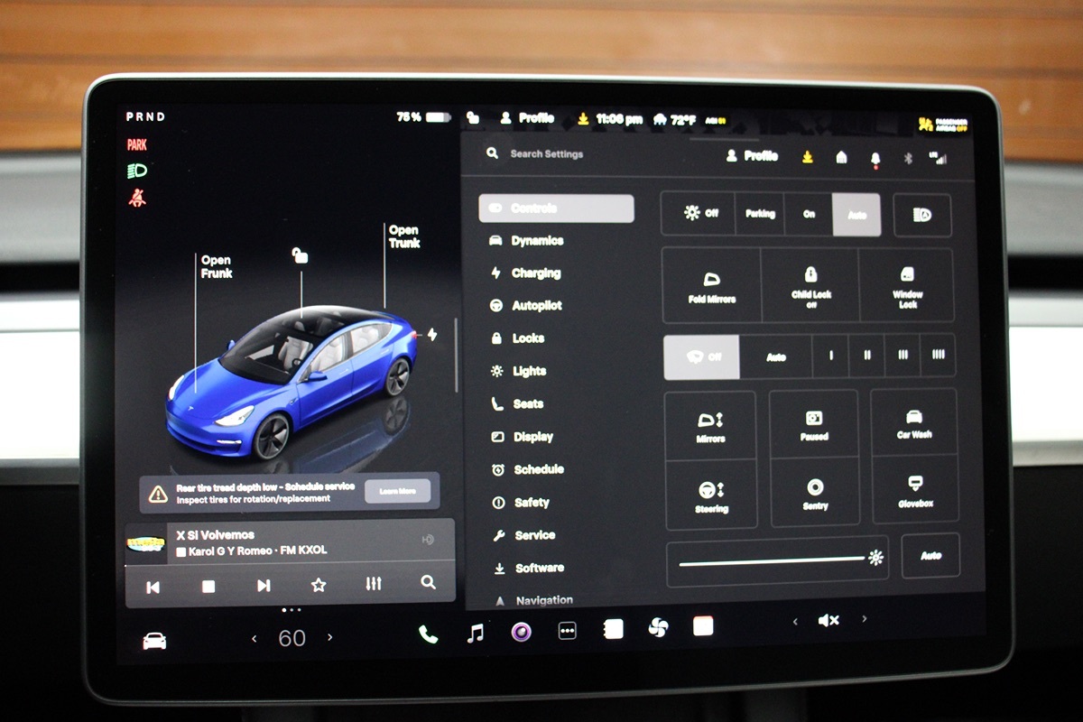Open the music app in dock
The image size is (1083, 722).
coord(476,633)
